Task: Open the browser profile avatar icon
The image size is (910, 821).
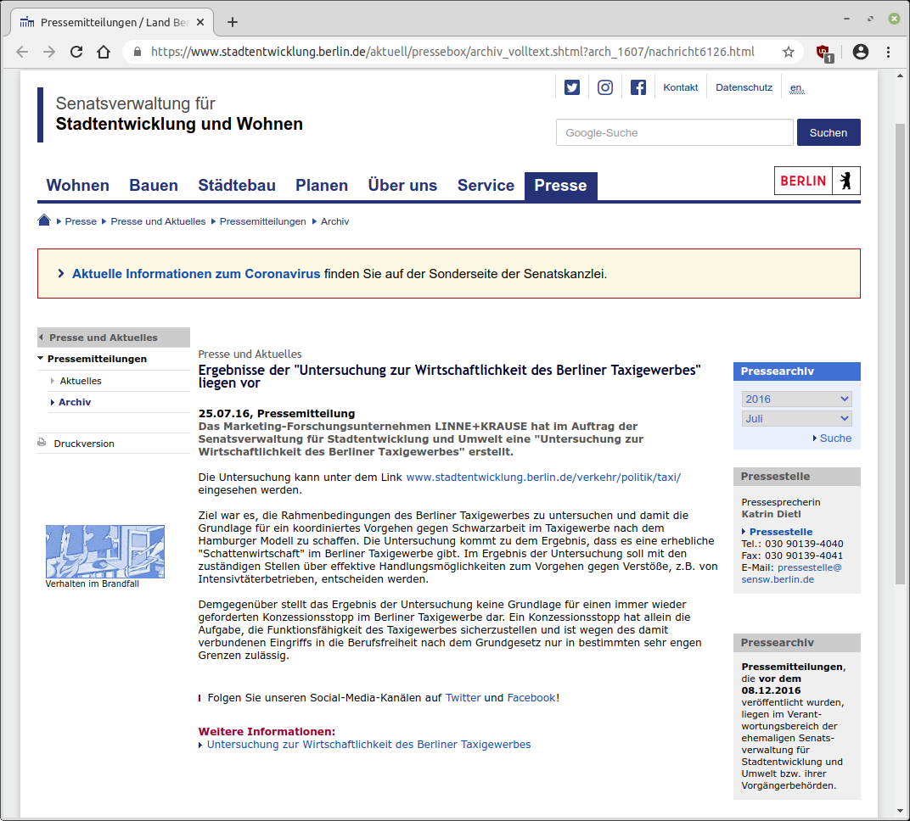Action: (861, 52)
